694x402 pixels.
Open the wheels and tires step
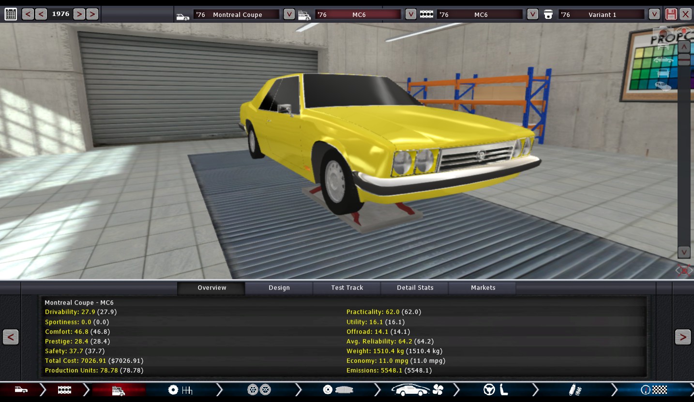[259, 390]
